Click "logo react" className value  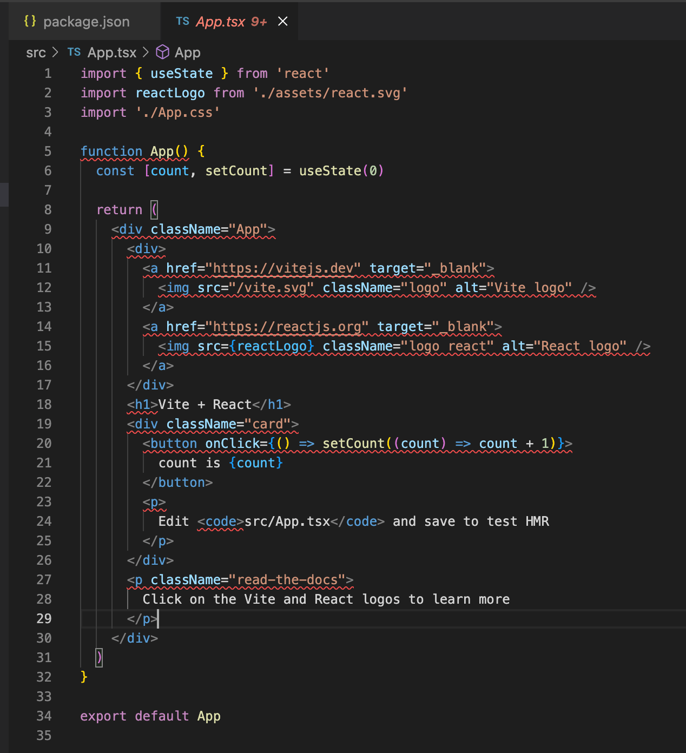[x=447, y=346]
